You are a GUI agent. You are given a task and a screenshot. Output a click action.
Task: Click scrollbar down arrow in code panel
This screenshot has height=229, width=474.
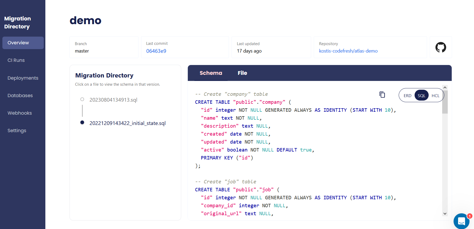(x=445, y=214)
